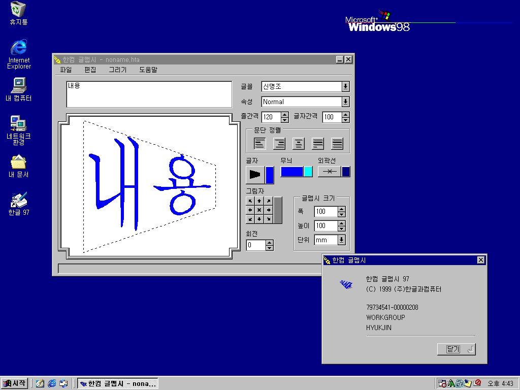
Task: Click the Windows 시작 start button
Action: 14,383
